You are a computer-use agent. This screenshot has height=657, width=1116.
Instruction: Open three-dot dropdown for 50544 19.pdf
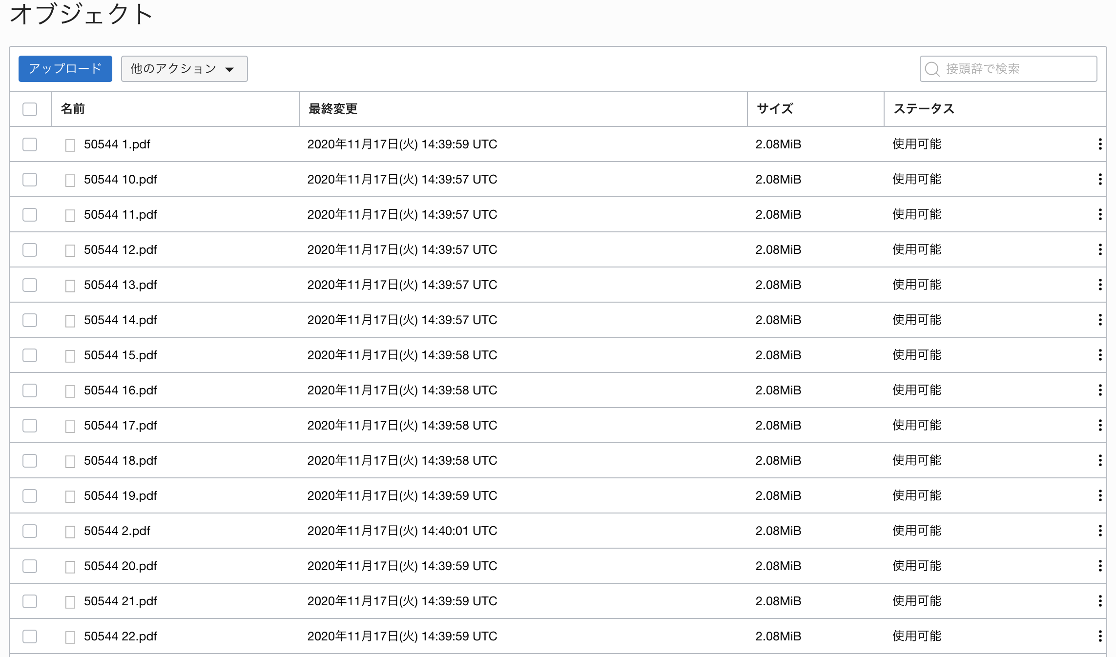[x=1099, y=495]
